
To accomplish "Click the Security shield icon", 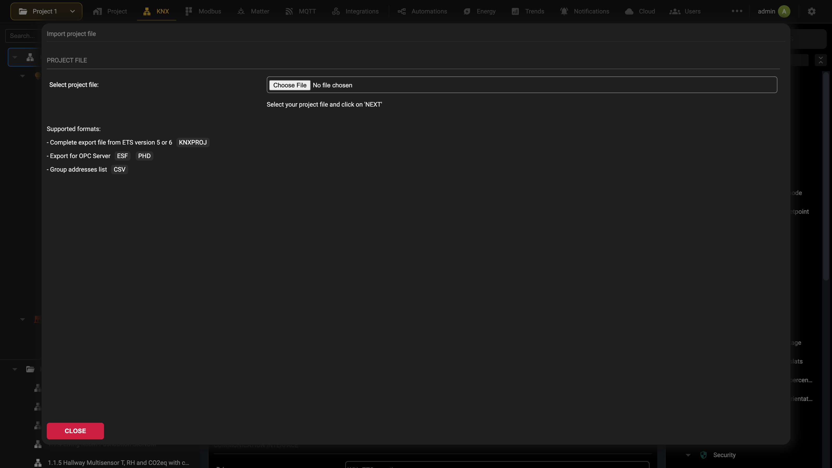I will [x=704, y=455].
